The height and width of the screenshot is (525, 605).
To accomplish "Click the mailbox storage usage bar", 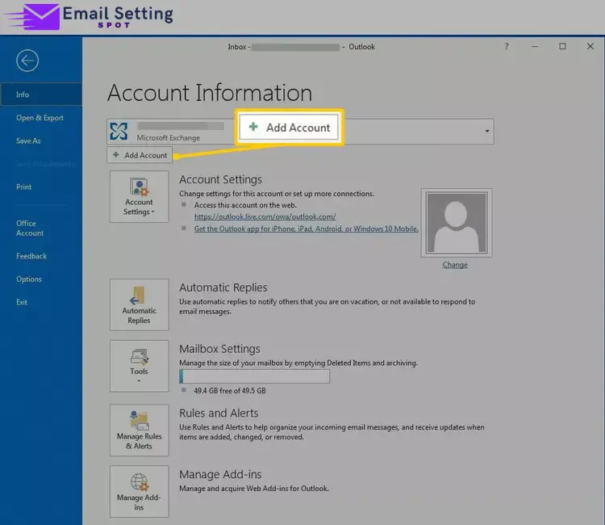I will [x=255, y=376].
